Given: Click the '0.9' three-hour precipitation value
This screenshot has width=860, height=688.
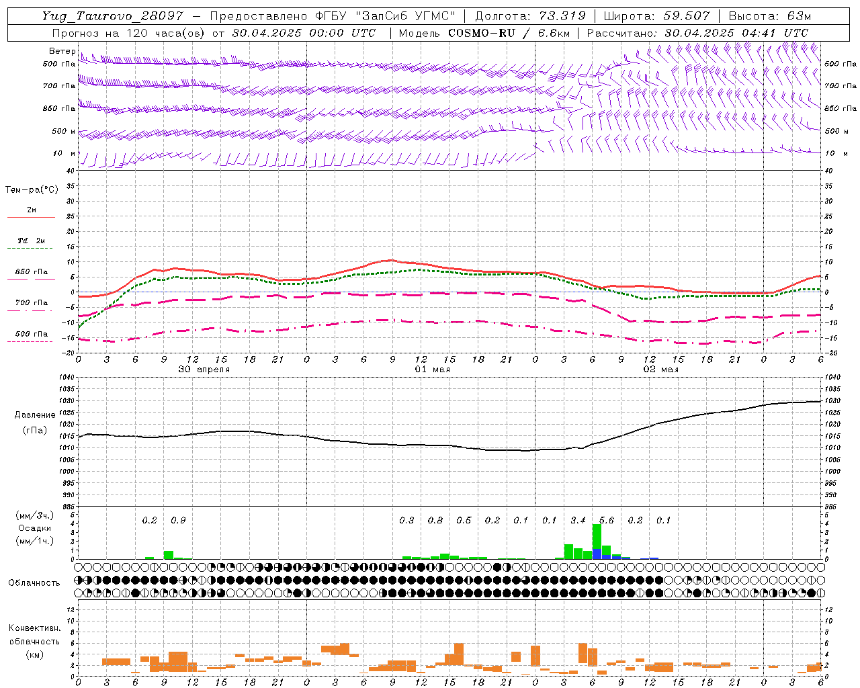Looking at the screenshot, I should pos(178,520).
